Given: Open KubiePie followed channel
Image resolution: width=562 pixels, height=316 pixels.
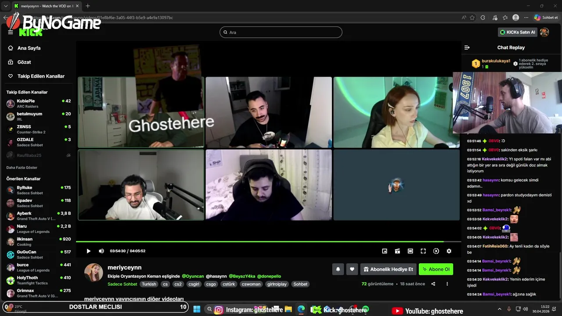Looking at the screenshot, I should point(39,104).
